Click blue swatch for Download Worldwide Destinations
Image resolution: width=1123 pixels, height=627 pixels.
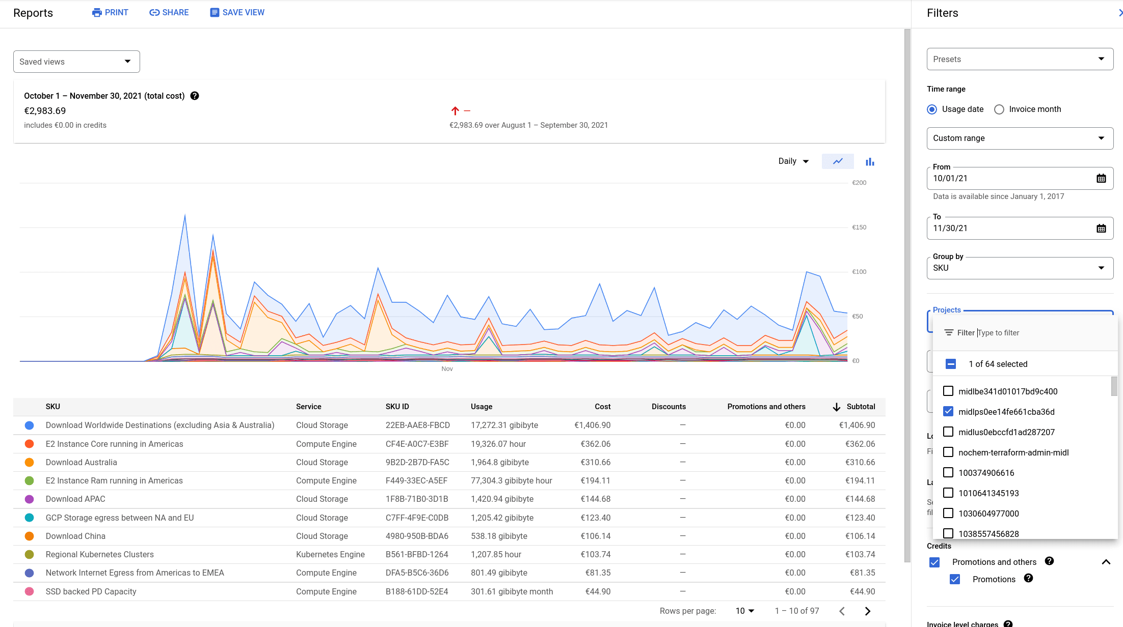(x=30, y=425)
